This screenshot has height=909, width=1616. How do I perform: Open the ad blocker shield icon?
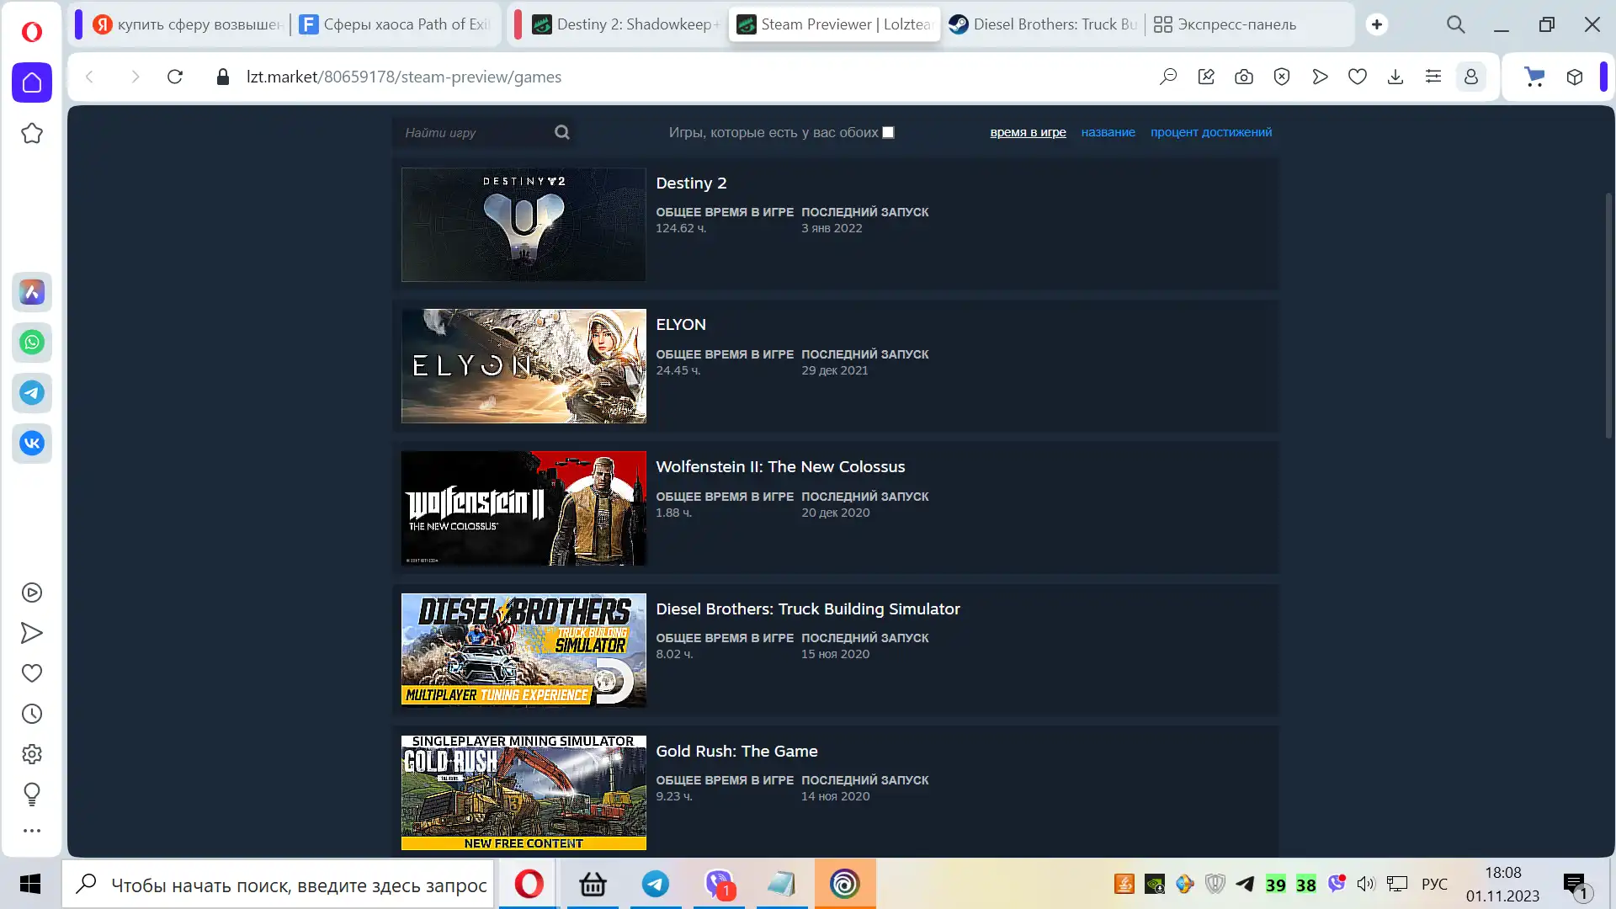click(1282, 77)
